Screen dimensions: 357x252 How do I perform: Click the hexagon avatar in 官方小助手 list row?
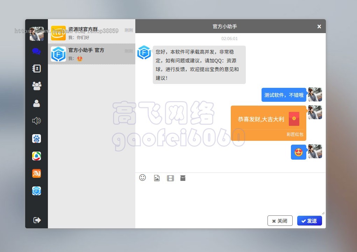58,54
